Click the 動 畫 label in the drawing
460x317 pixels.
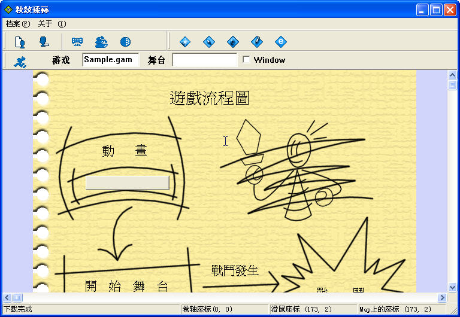125,151
